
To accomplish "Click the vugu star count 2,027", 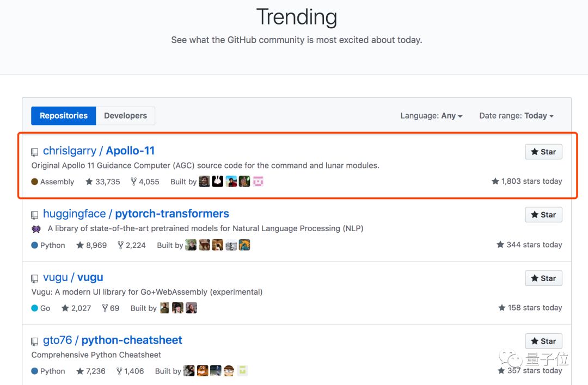I will [x=76, y=308].
